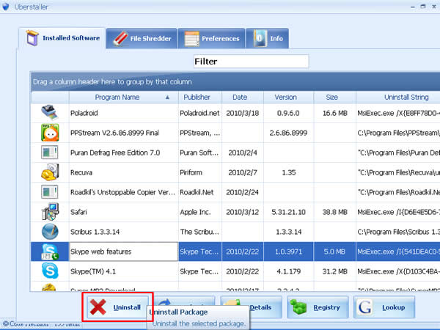Click the Poladroid program icon
This screenshot has width=440, height=330.
(50, 112)
